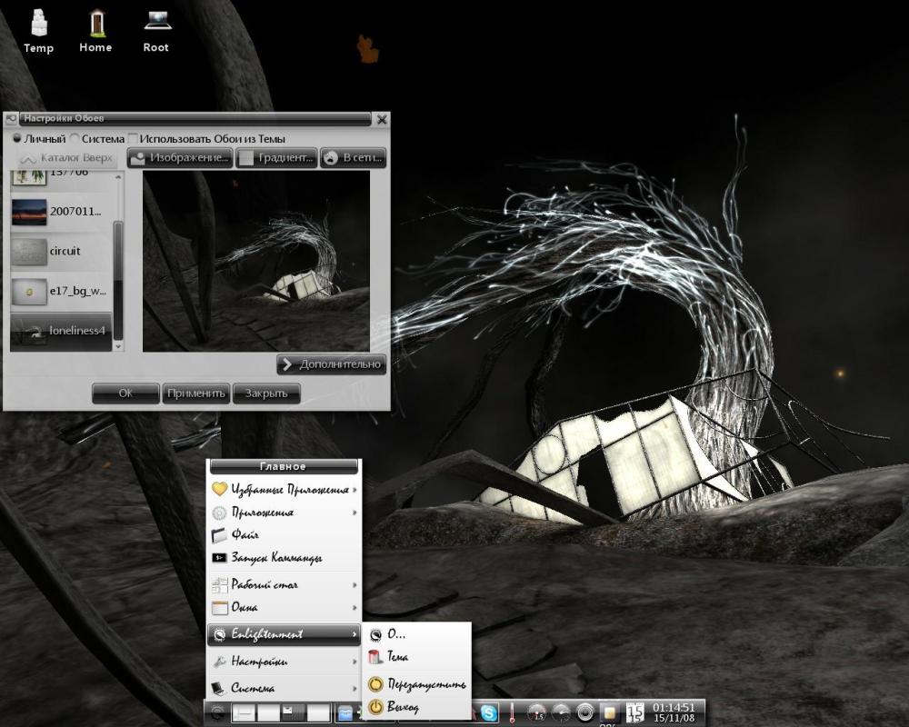Viewport: 909px width, 727px height.
Task: Click the CPU gauge gadget showing 1.5
Action: click(537, 712)
